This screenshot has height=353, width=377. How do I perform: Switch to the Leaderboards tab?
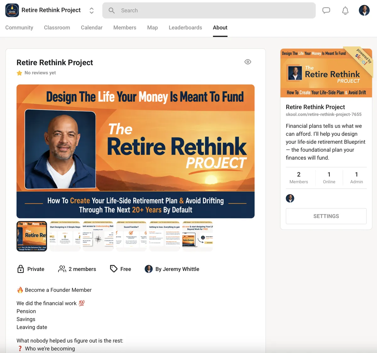(x=185, y=28)
